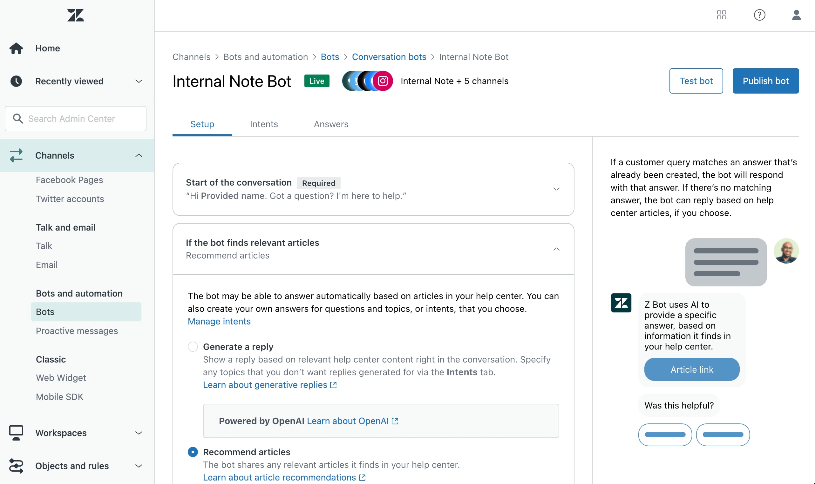This screenshot has width=815, height=484.
Task: Collapse the If the bot finds relevant articles section
Action: (556, 249)
